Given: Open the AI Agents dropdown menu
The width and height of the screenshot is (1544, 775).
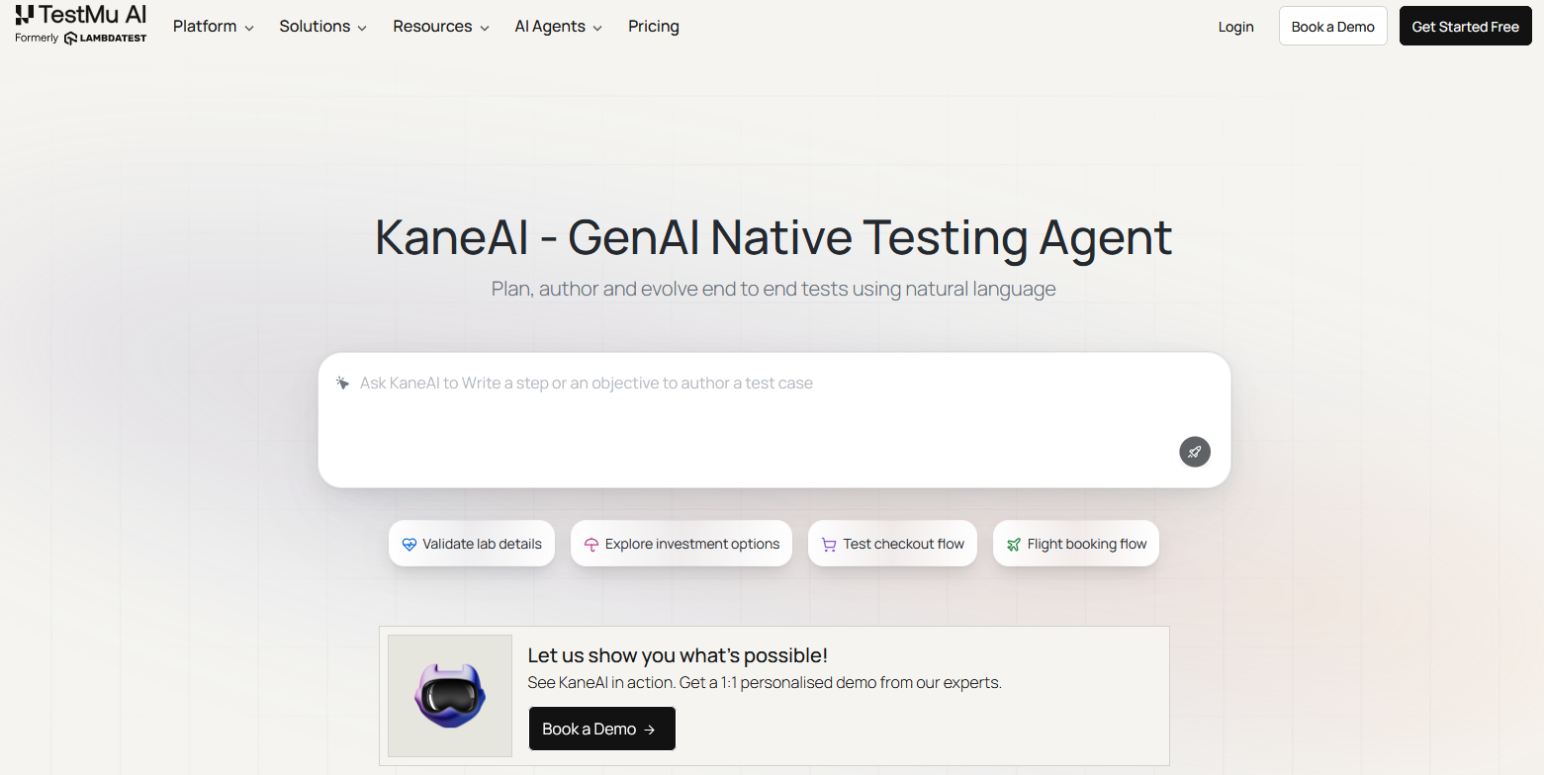Looking at the screenshot, I should [x=558, y=27].
